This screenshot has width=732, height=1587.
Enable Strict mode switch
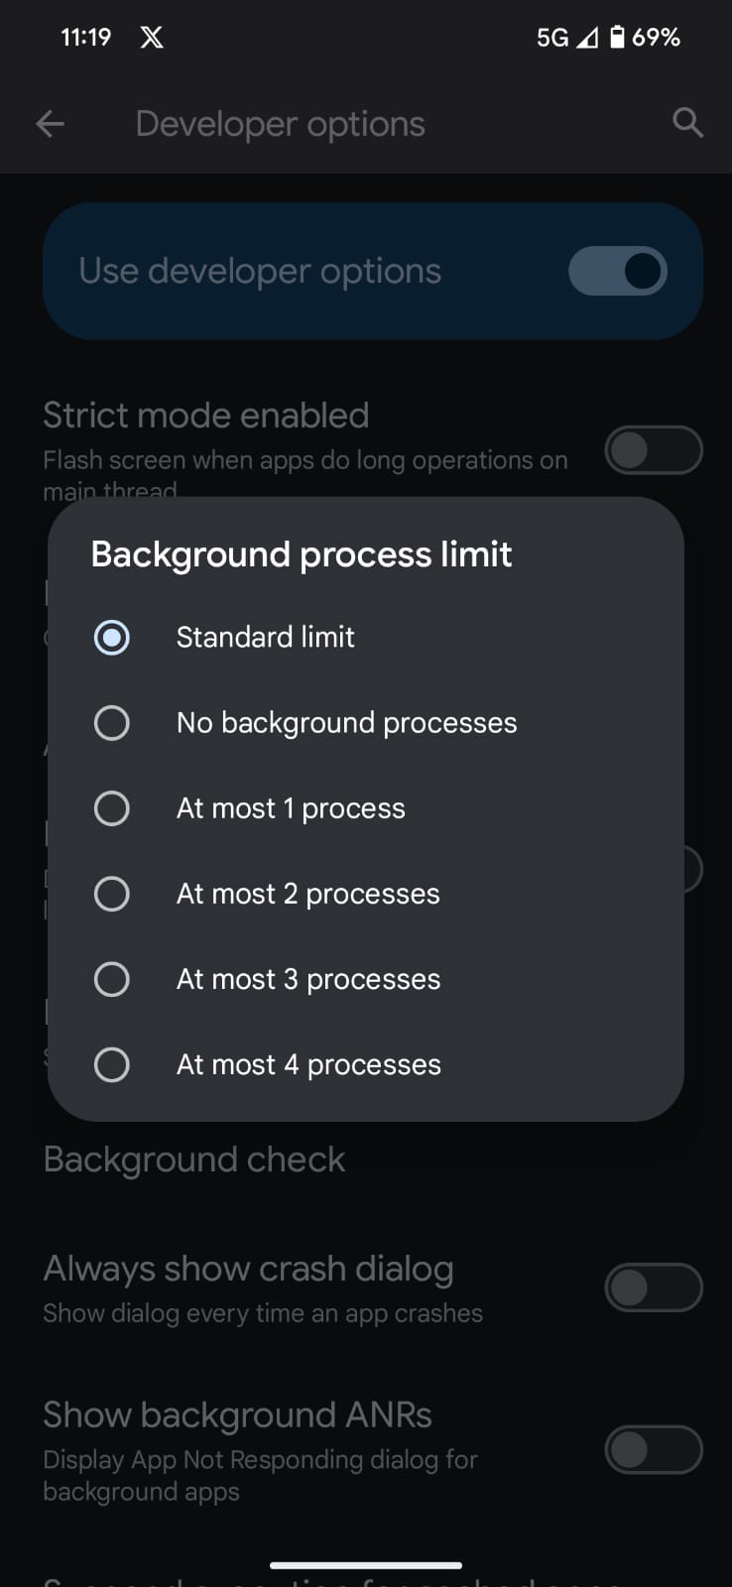point(653,450)
